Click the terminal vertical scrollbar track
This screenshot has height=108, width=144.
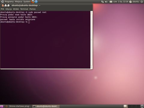(x=91, y=40)
